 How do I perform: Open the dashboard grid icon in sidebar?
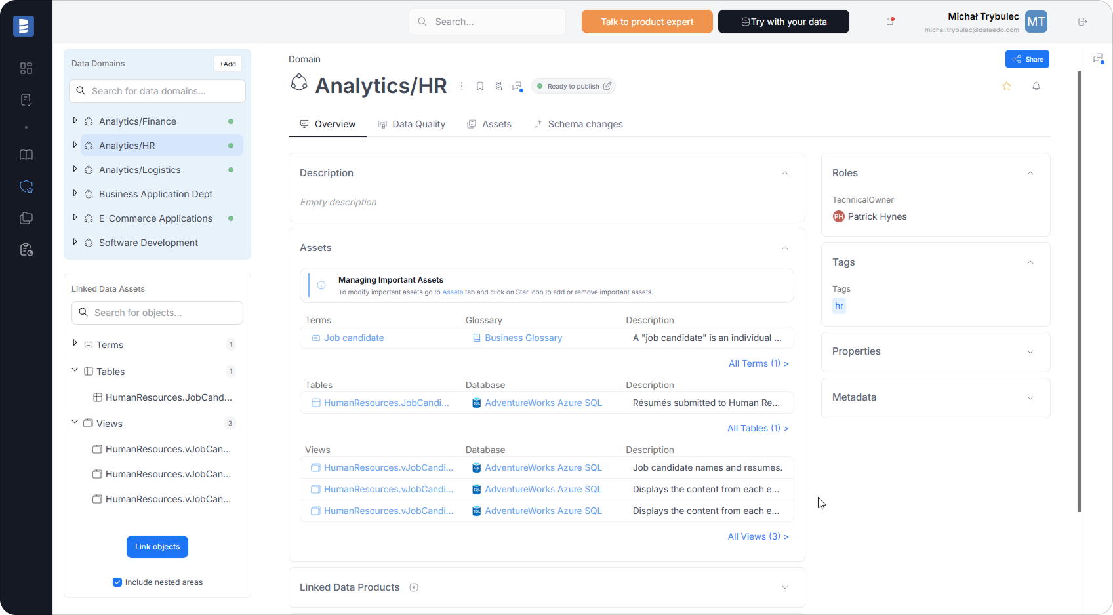coord(26,68)
